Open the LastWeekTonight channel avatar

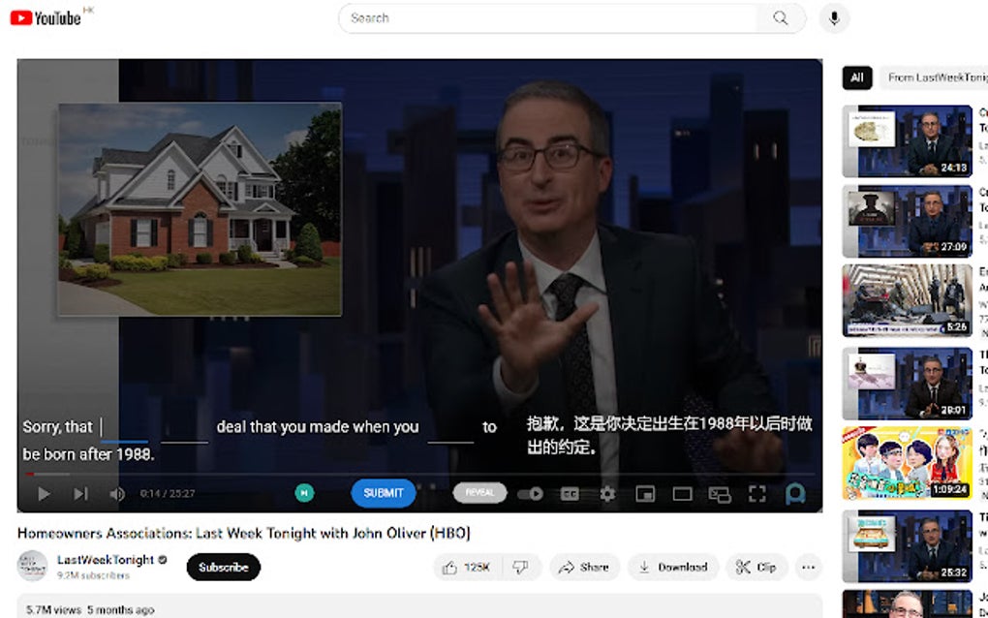tap(32, 566)
